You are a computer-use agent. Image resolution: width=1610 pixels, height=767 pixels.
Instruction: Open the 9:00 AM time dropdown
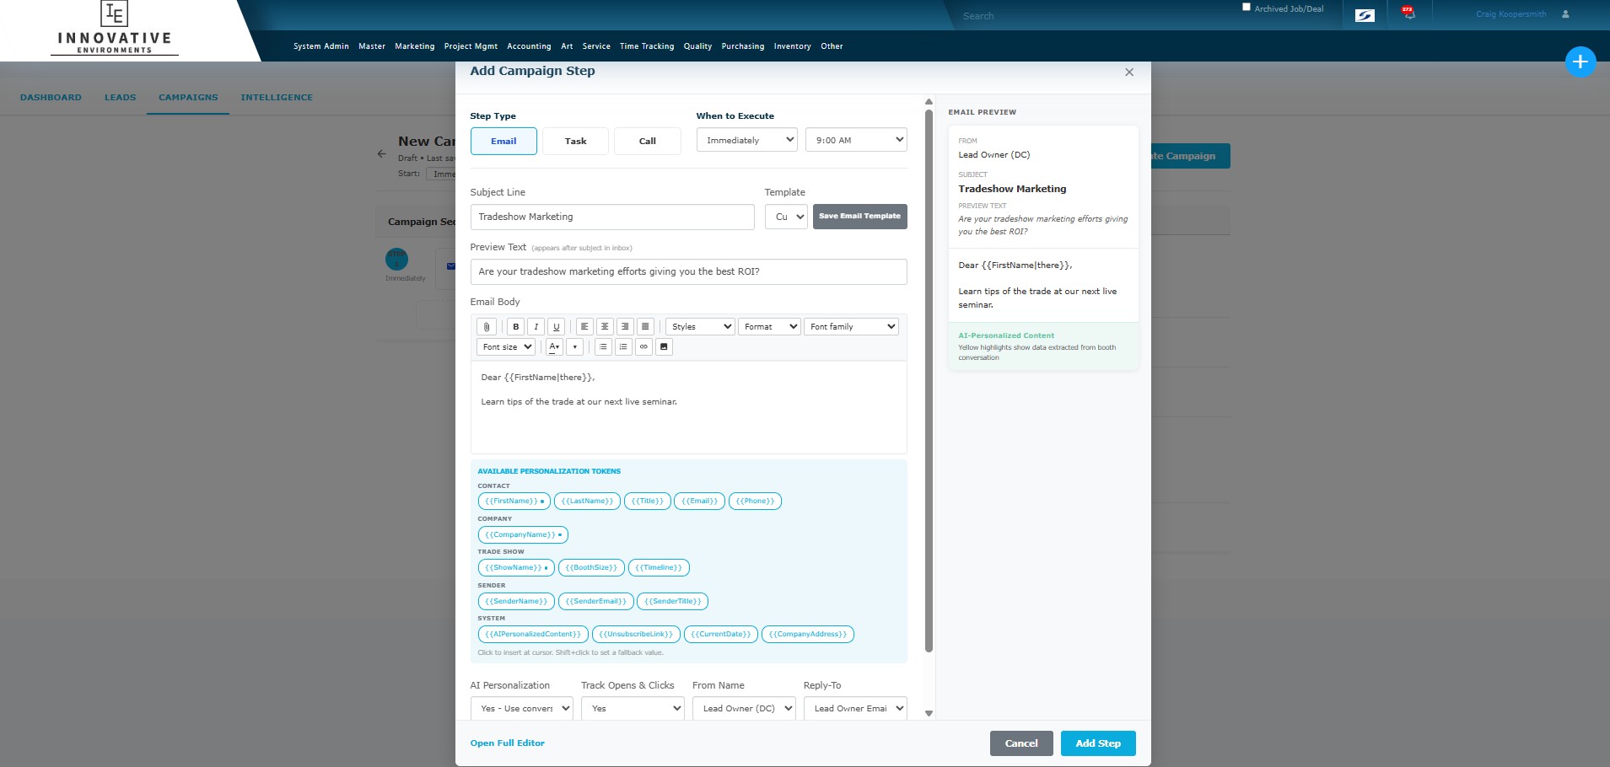(855, 139)
